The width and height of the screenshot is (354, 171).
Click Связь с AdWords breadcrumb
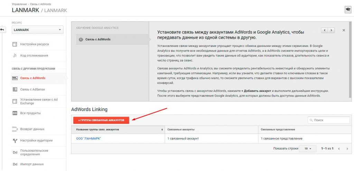[40, 4]
